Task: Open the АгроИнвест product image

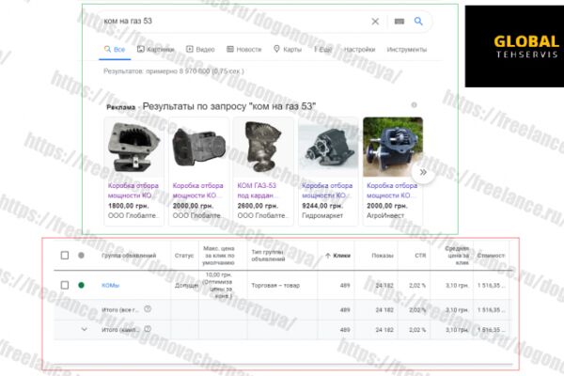Action: pos(393,148)
